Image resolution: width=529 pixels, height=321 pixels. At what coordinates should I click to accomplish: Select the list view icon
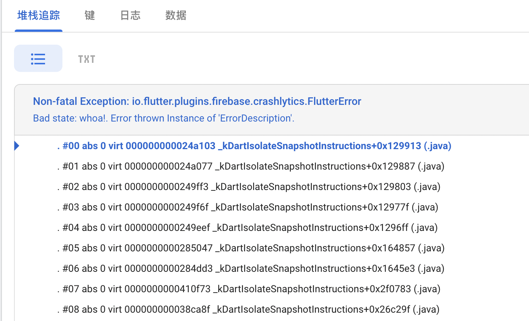(x=38, y=58)
